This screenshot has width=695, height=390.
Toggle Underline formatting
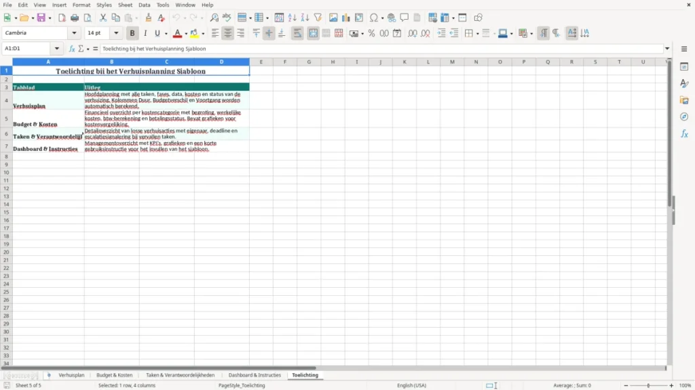(x=157, y=33)
